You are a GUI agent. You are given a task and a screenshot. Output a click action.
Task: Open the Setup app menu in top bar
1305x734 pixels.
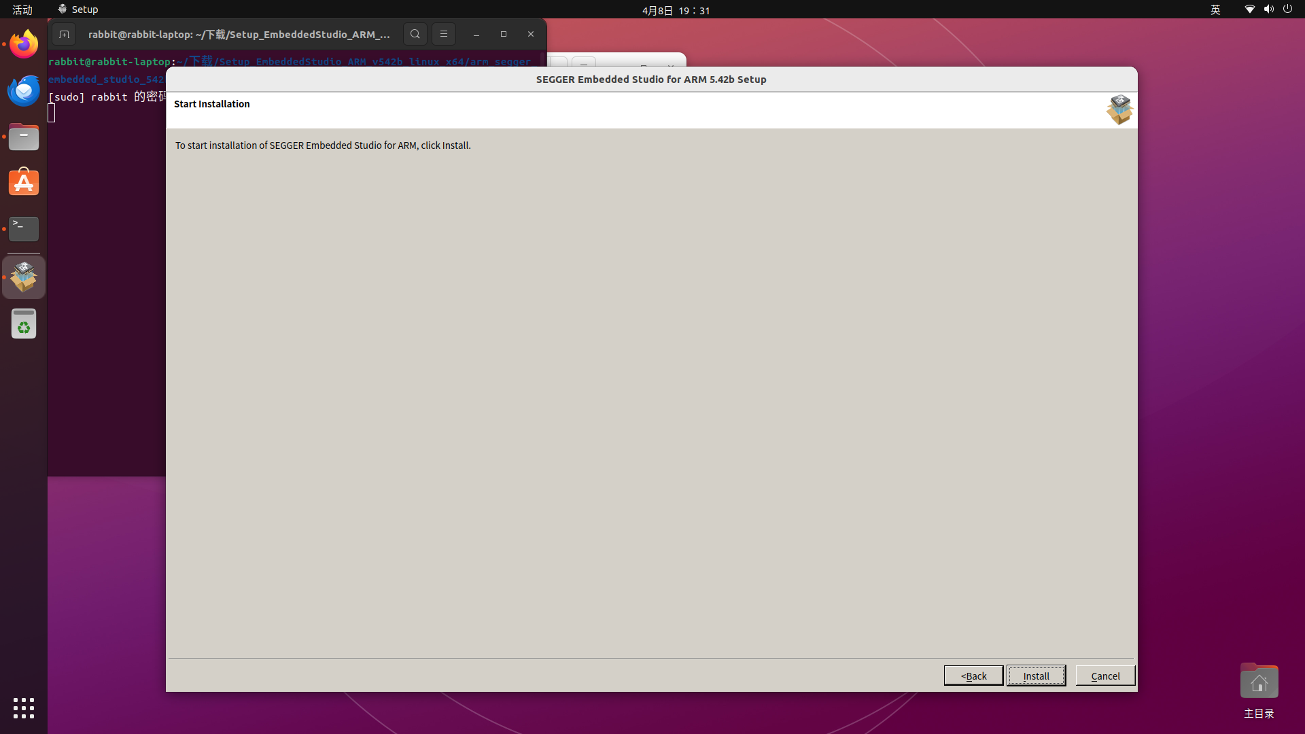(78, 10)
